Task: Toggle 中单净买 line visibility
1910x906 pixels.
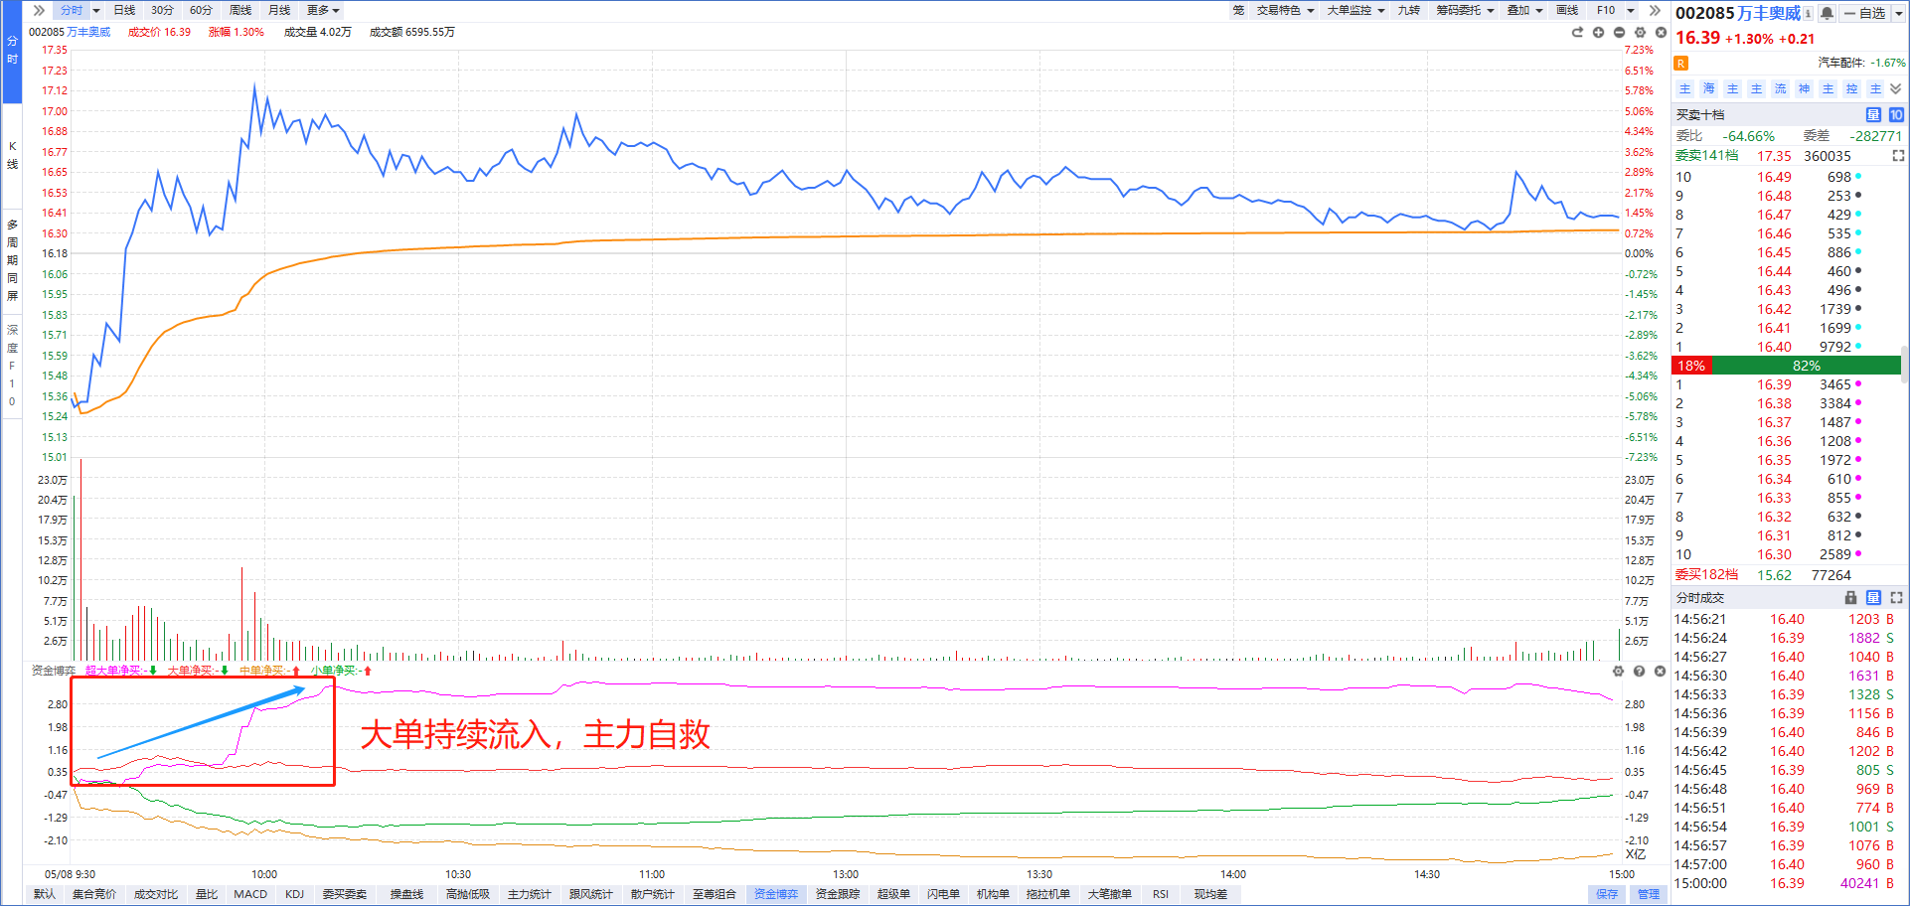Action: pos(269,671)
